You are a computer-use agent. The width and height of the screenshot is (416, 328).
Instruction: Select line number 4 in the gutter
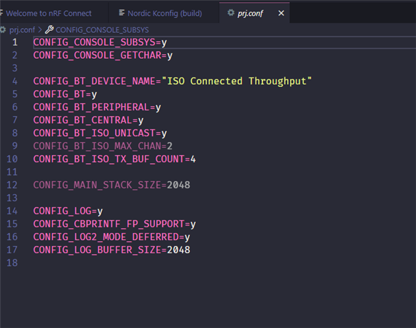[x=15, y=81]
